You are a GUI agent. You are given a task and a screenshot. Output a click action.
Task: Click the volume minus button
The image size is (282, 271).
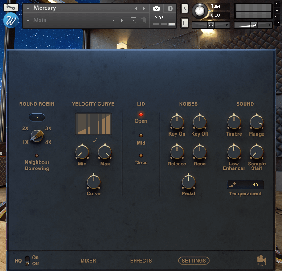point(237,25)
